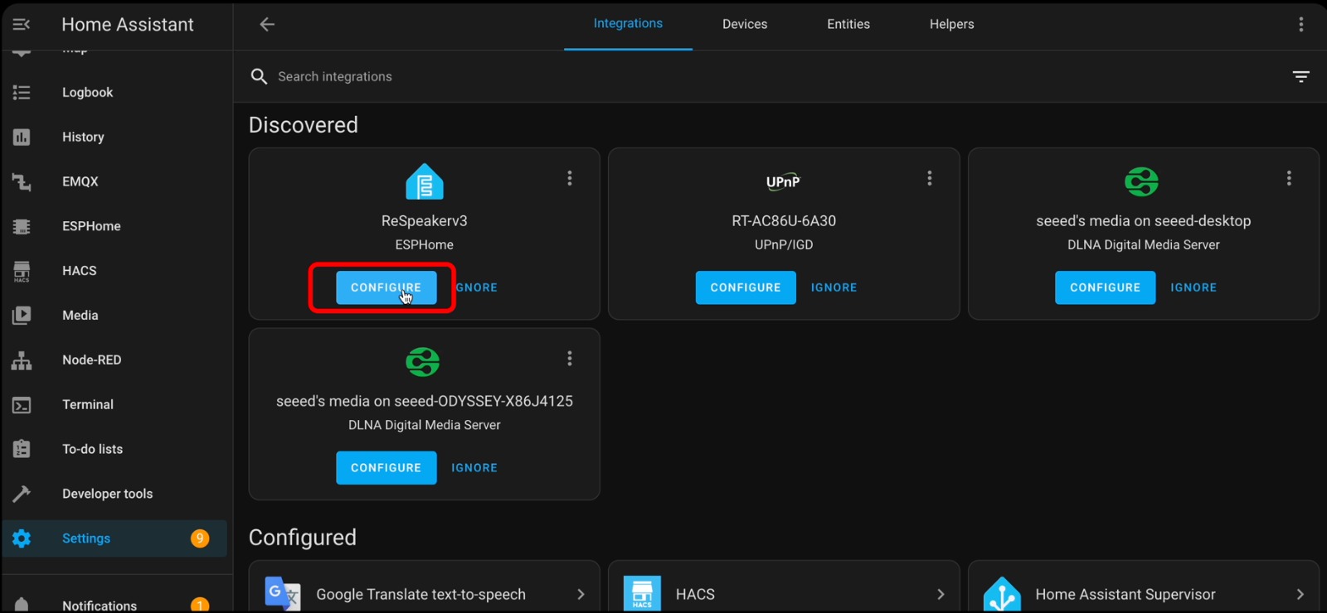Click the ESPHome chip icon

22,227
